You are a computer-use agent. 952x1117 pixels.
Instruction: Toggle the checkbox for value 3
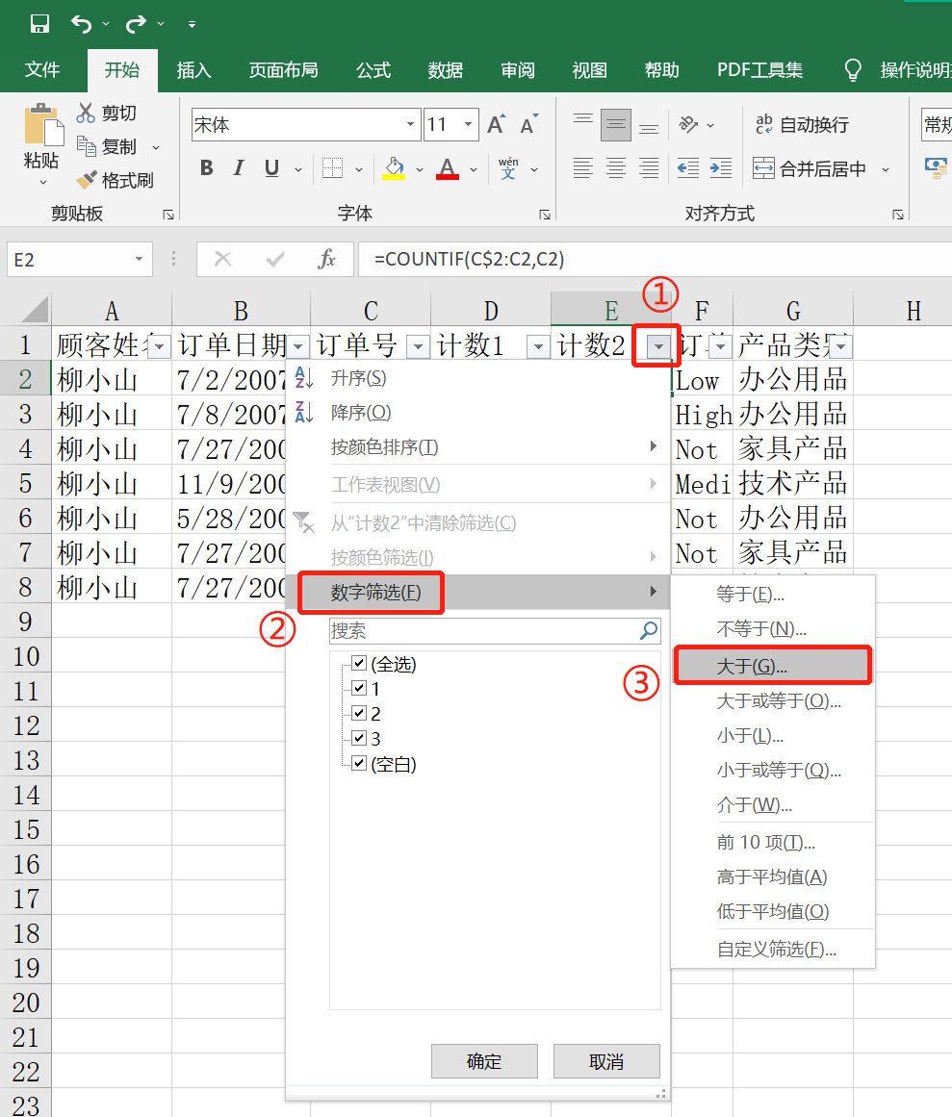[x=359, y=738]
